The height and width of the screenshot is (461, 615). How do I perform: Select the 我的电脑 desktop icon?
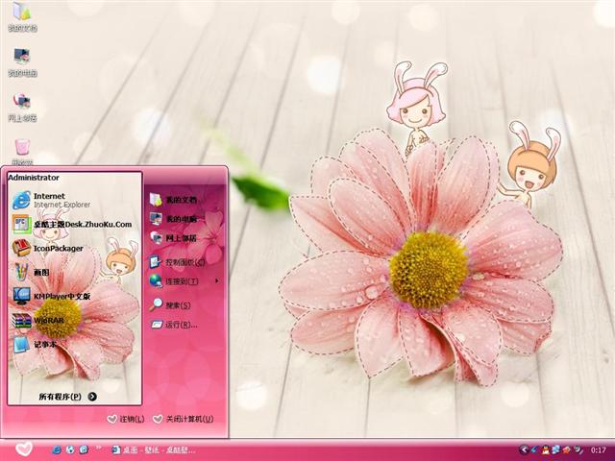pyautogui.click(x=21, y=60)
